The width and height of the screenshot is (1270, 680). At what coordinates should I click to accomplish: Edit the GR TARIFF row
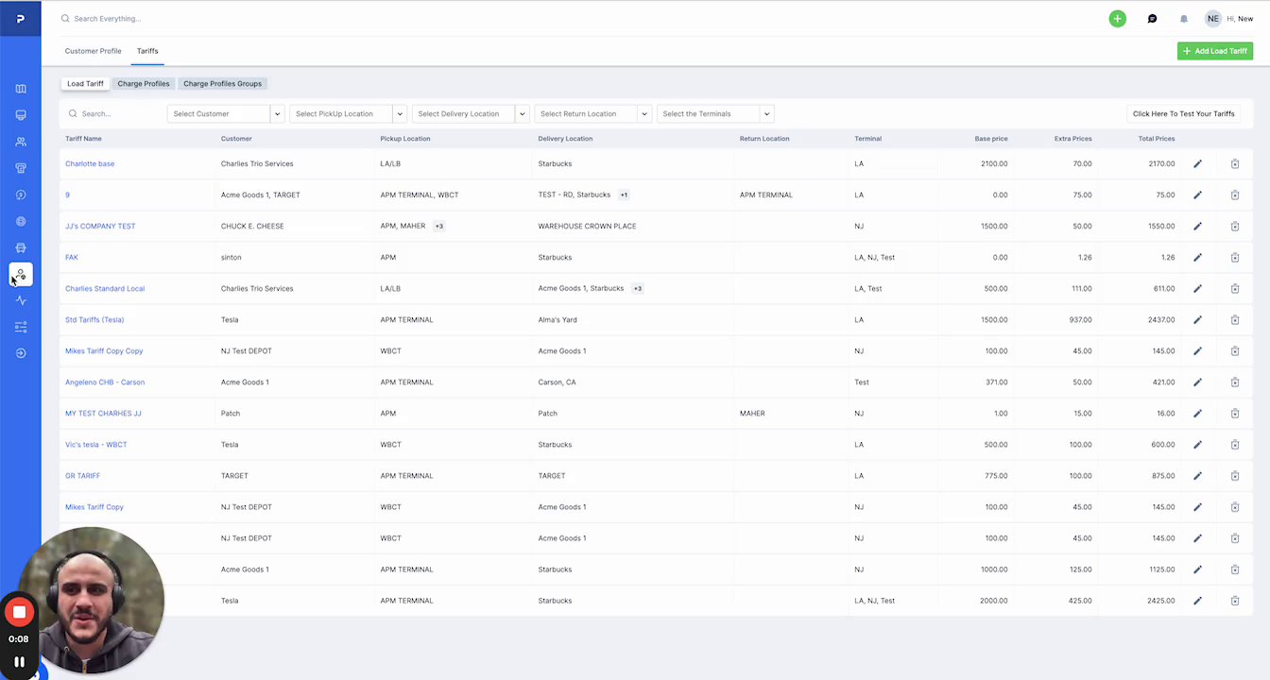(1197, 476)
